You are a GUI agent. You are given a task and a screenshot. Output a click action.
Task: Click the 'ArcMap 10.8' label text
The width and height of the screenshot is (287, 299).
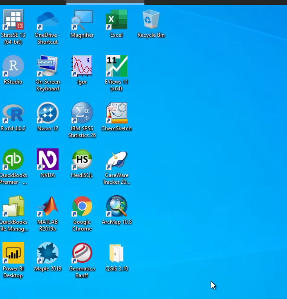tap(117, 222)
